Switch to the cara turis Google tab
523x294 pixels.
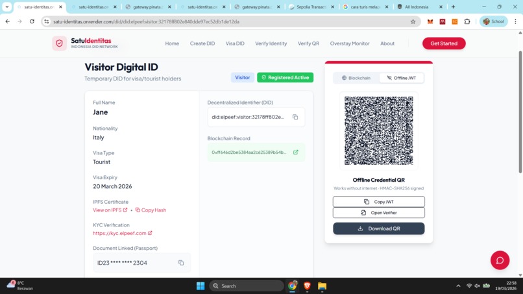point(365,6)
